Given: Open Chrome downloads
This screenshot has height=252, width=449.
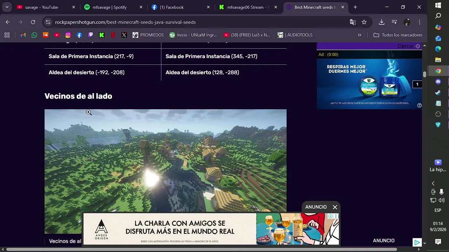Looking at the screenshot, I should (382, 22).
